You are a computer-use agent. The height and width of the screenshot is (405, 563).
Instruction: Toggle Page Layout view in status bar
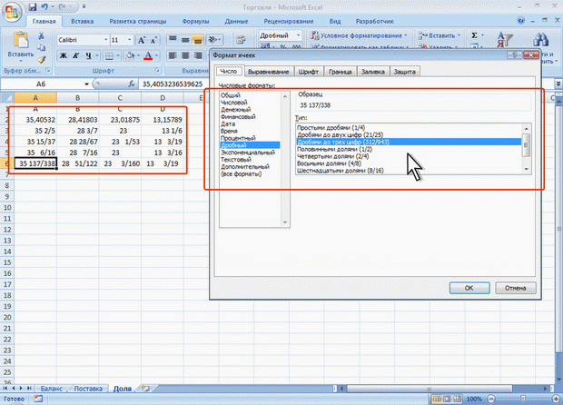click(447, 399)
